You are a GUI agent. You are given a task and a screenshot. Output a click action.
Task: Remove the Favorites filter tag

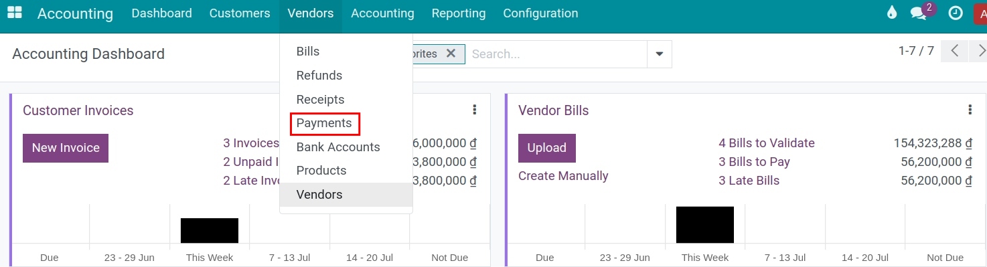coord(451,54)
